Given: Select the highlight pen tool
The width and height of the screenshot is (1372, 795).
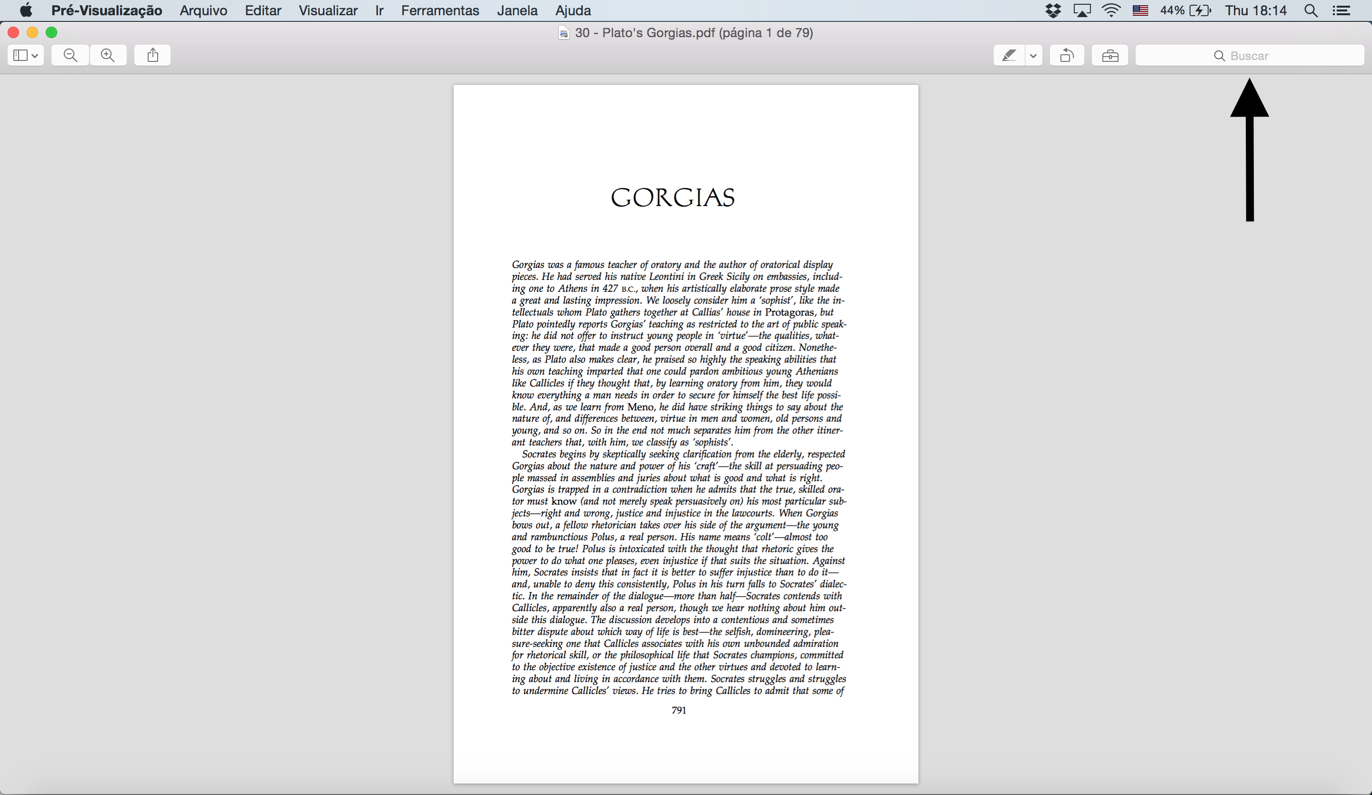Looking at the screenshot, I should pyautogui.click(x=1009, y=55).
